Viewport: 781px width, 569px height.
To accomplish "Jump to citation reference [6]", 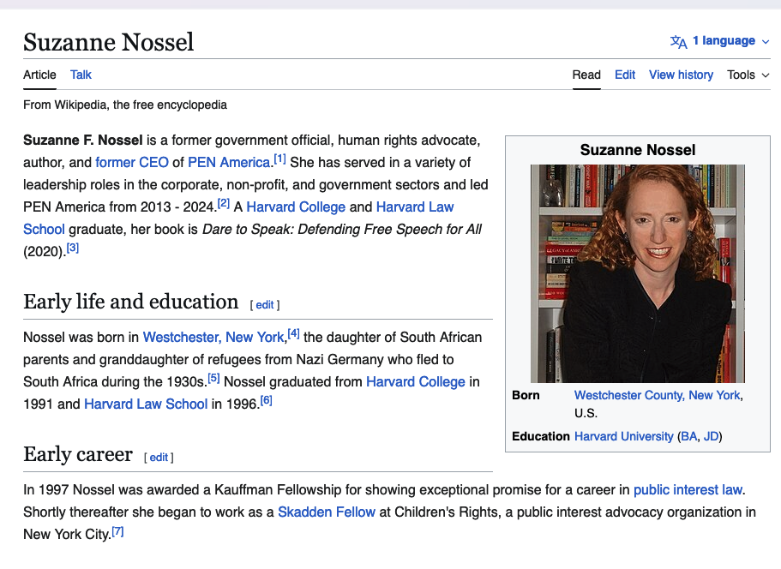I will point(267,400).
